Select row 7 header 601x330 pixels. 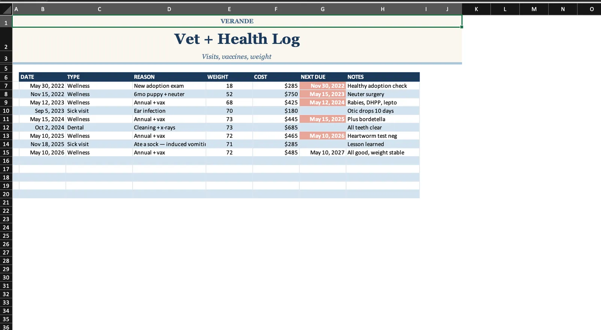coord(6,86)
